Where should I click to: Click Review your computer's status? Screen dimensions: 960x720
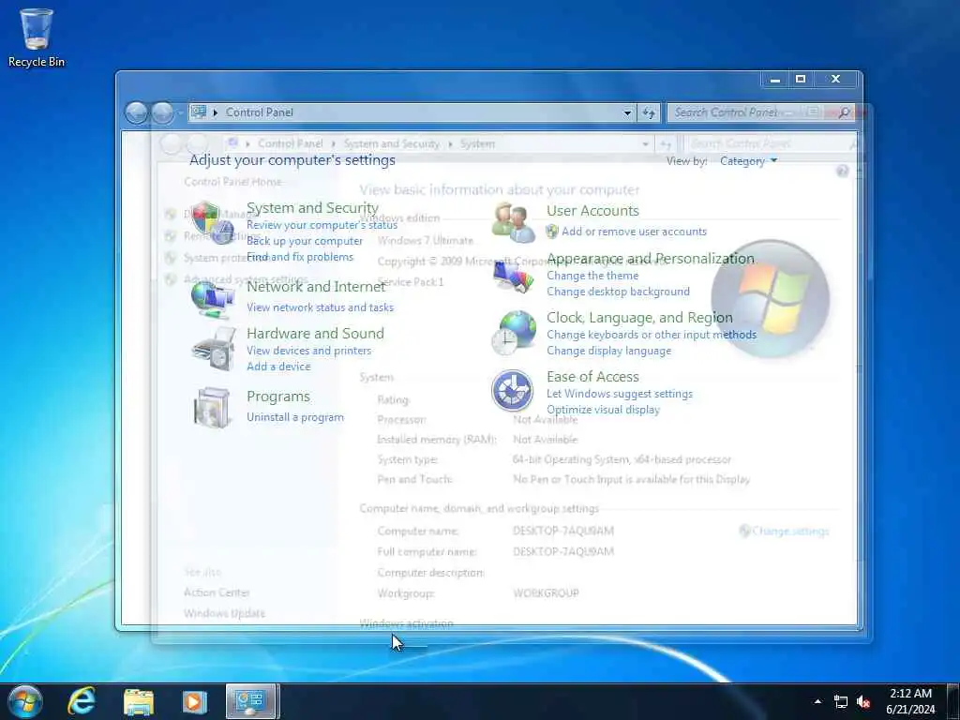click(x=322, y=225)
